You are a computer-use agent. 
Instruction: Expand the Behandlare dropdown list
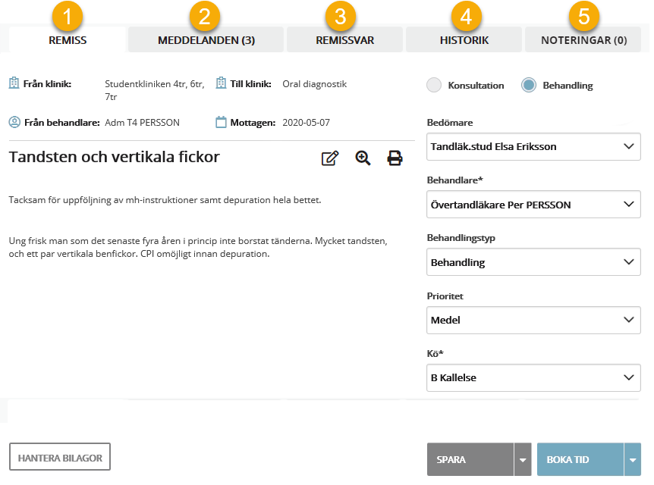533,205
